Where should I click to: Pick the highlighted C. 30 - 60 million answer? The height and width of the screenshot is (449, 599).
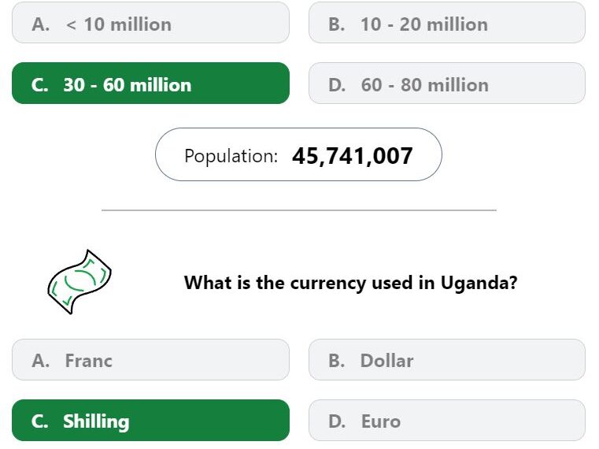(x=150, y=84)
